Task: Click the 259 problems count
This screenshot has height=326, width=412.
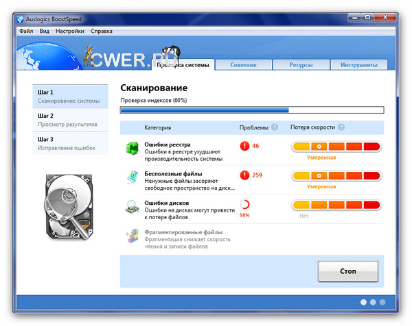Action: (x=257, y=175)
